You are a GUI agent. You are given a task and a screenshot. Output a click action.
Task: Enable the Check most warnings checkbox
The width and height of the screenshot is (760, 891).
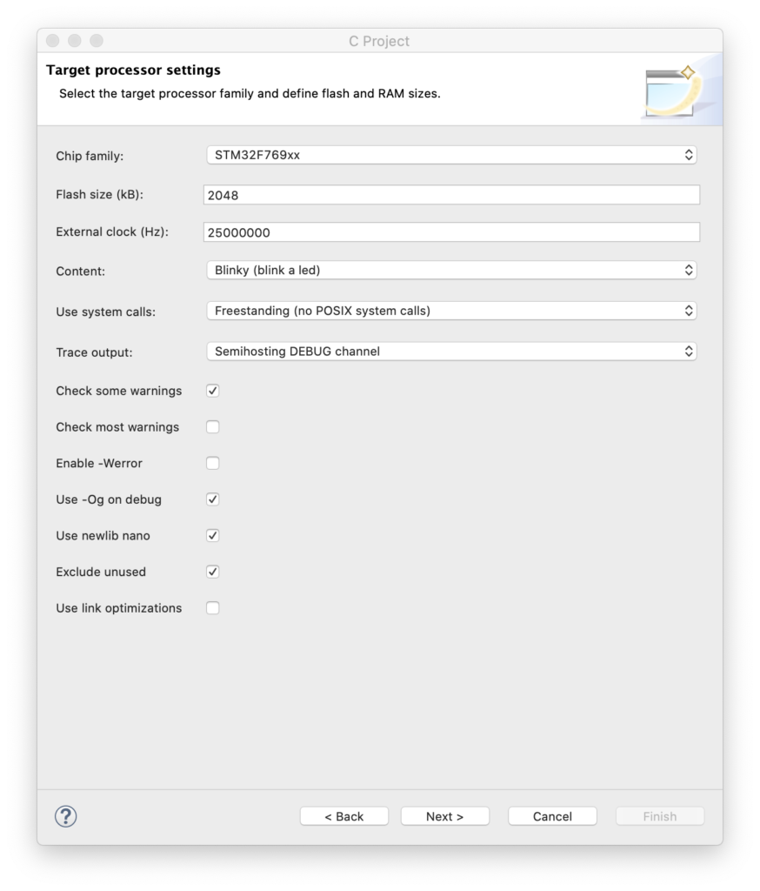click(213, 427)
